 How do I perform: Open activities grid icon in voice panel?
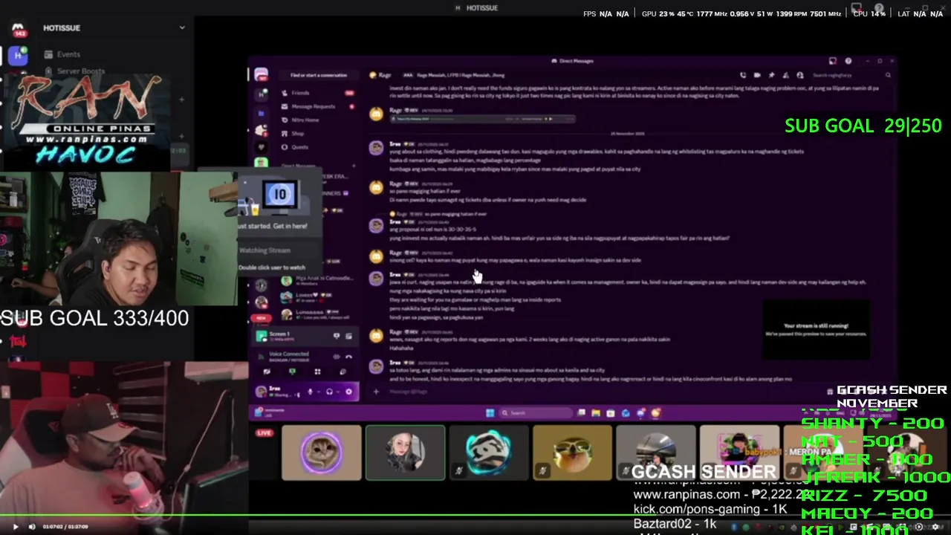tap(317, 372)
